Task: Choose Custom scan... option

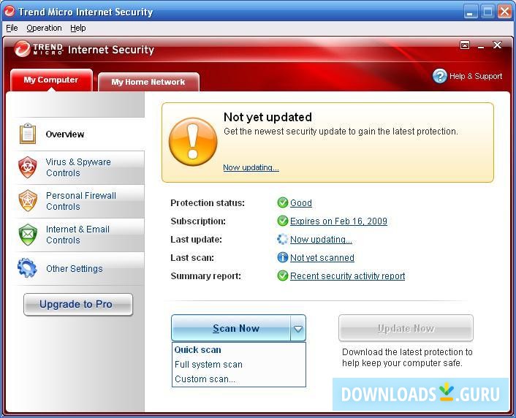Action: [238, 379]
